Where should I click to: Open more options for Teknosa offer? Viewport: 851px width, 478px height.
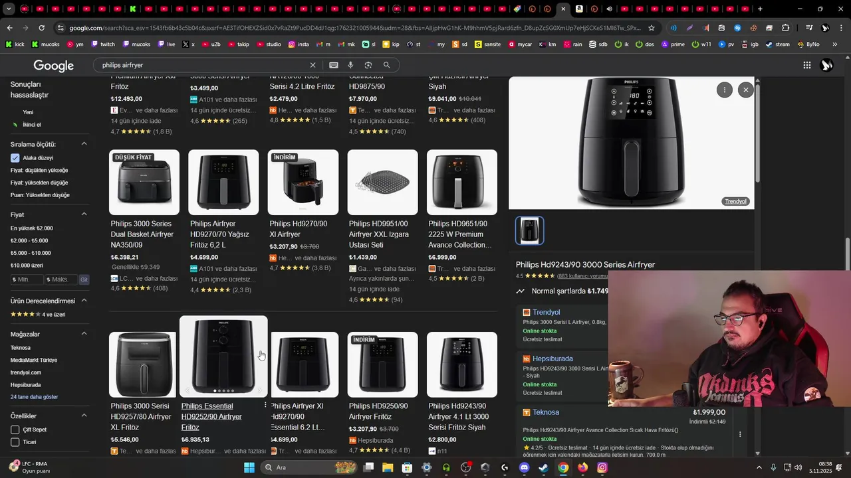tap(740, 434)
